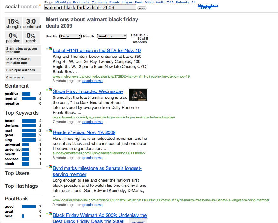Click the Stage Raw result thumbnail image
The image size is (278, 223).
point(138,95)
